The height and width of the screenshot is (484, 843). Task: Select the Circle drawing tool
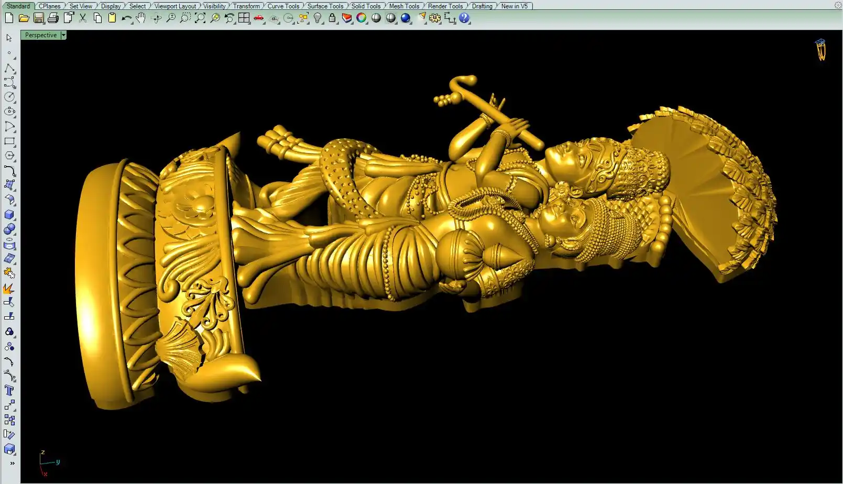[9, 97]
